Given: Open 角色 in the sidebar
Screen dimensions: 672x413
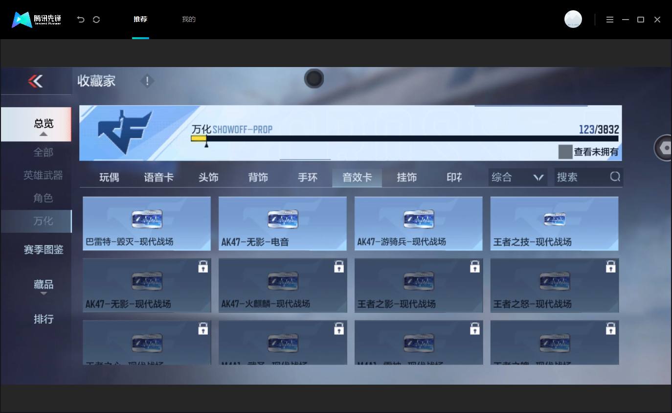Looking at the screenshot, I should [43, 198].
